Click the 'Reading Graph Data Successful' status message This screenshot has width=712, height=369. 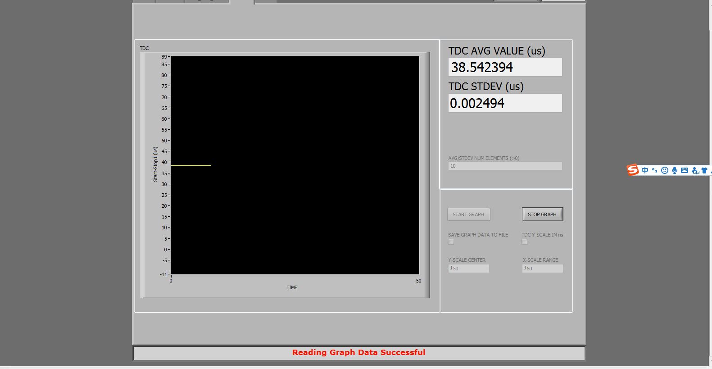[x=359, y=352]
